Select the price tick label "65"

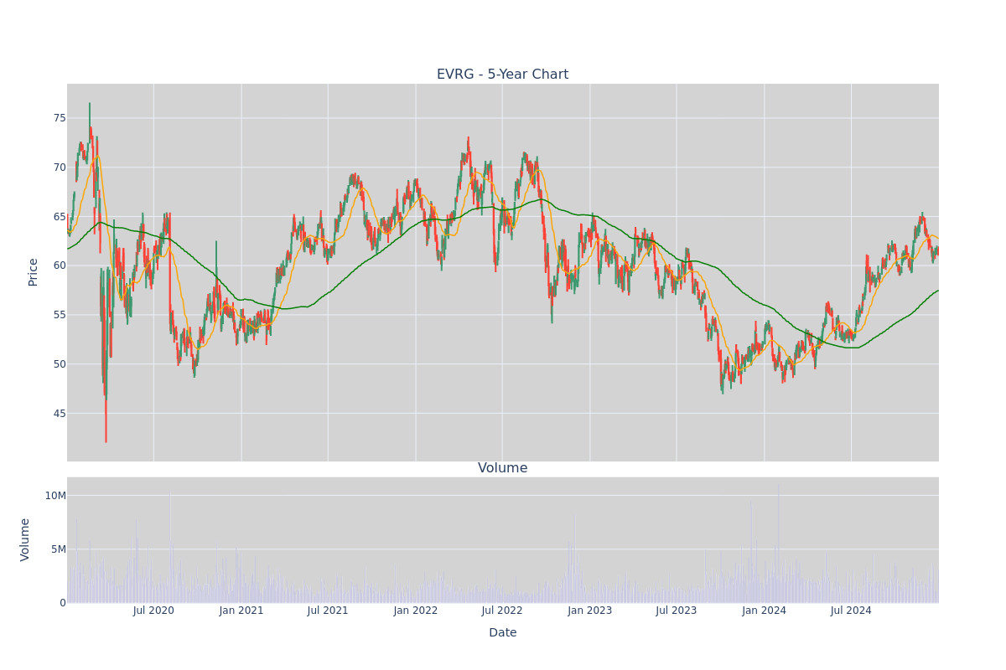(59, 217)
